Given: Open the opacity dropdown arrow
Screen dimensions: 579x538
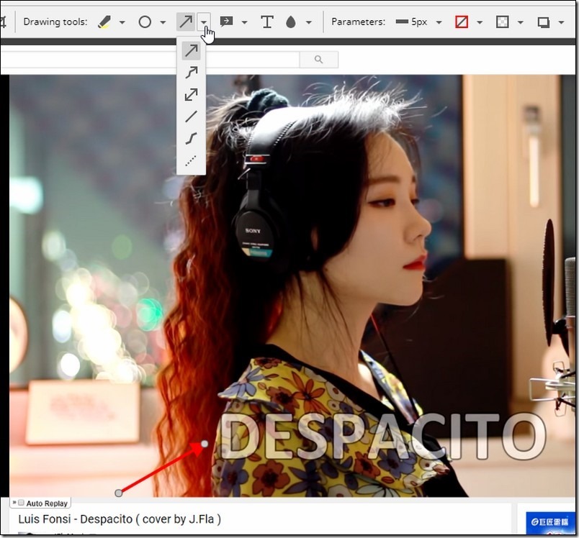Looking at the screenshot, I should (x=520, y=22).
